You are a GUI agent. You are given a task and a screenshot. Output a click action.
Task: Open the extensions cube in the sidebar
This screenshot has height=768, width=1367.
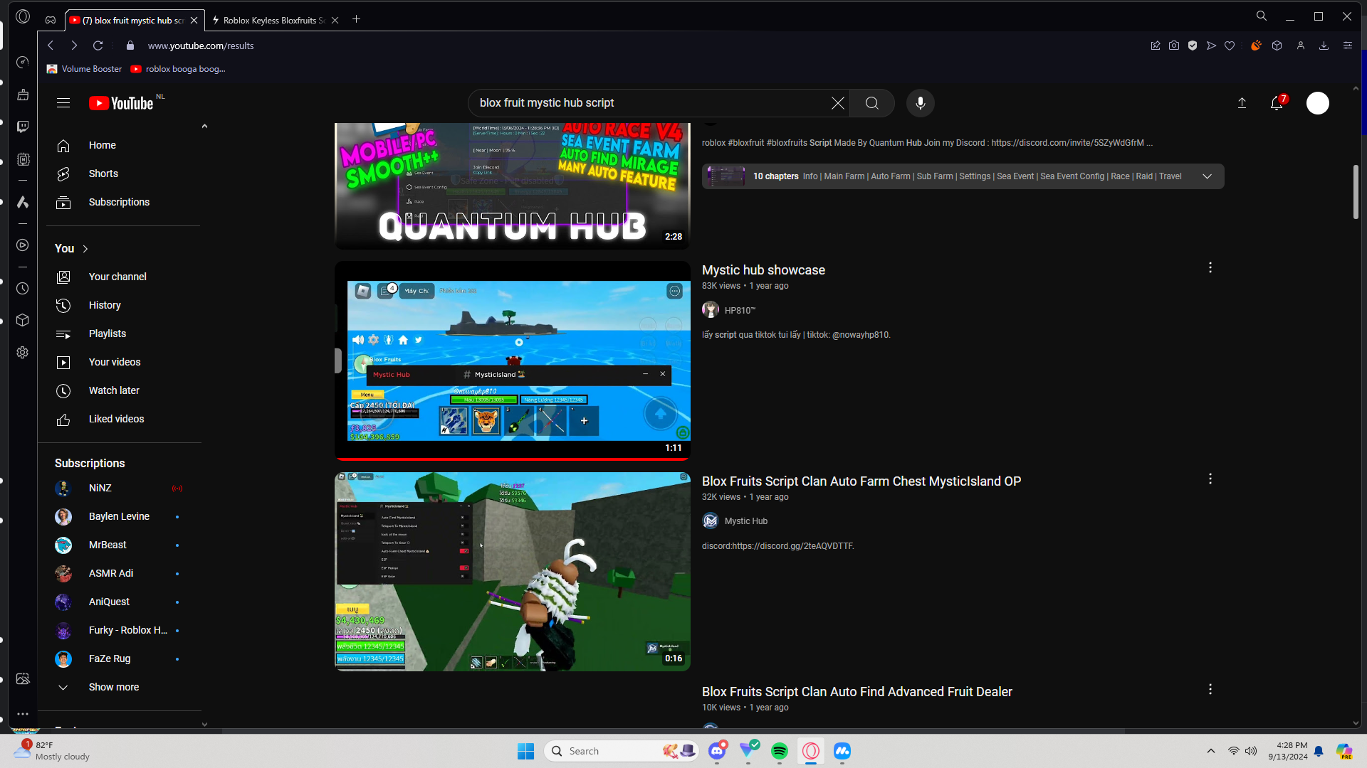point(23,320)
